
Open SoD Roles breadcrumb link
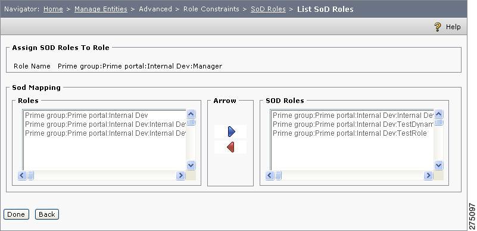(x=268, y=9)
